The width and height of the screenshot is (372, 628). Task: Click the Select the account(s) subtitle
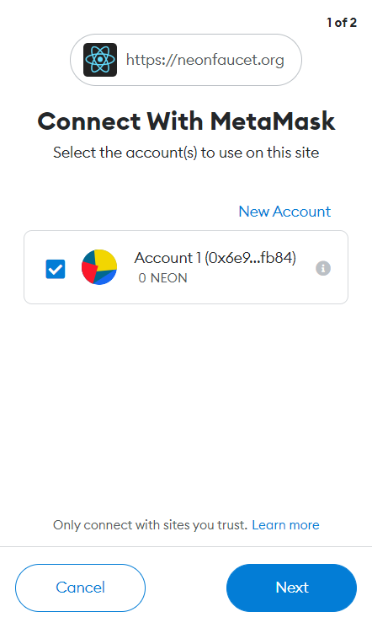[186, 153]
